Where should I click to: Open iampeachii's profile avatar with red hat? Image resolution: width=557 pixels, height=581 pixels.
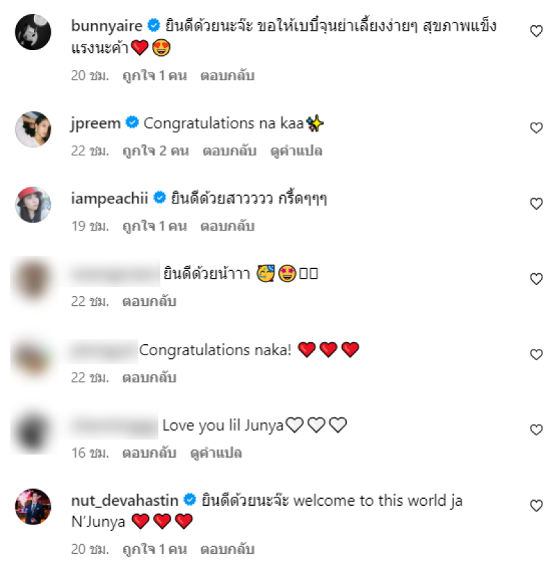tap(33, 205)
